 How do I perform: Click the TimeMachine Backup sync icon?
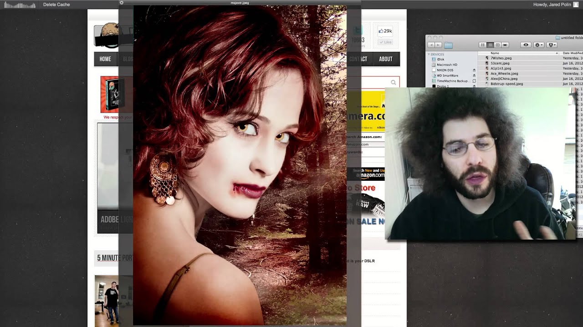(474, 81)
